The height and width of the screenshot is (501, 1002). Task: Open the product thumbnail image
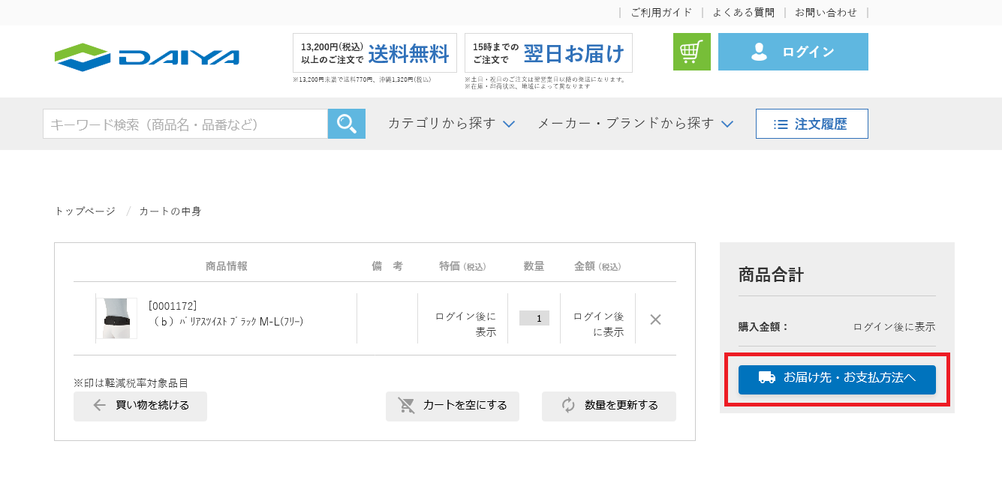pyautogui.click(x=116, y=319)
